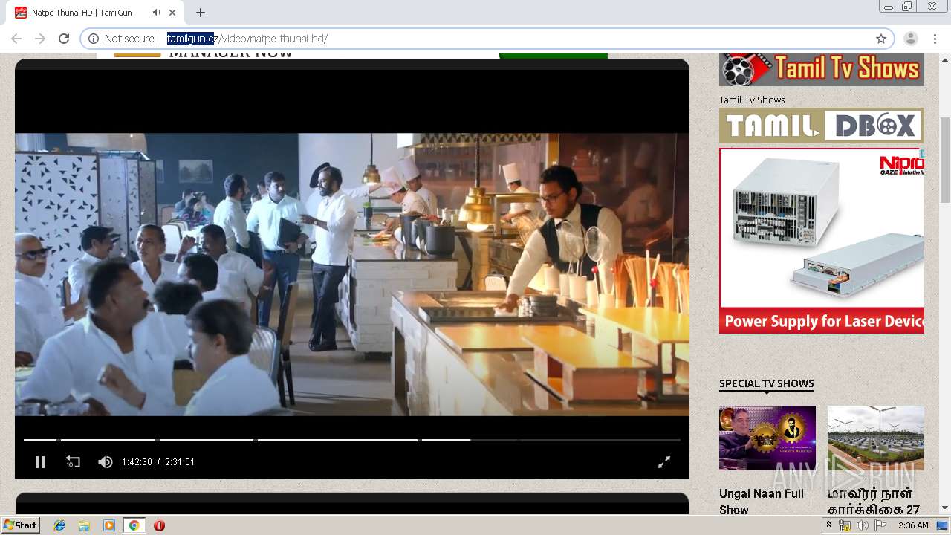Open Chrome's three-dot menu
951x535 pixels.
pyautogui.click(x=935, y=39)
